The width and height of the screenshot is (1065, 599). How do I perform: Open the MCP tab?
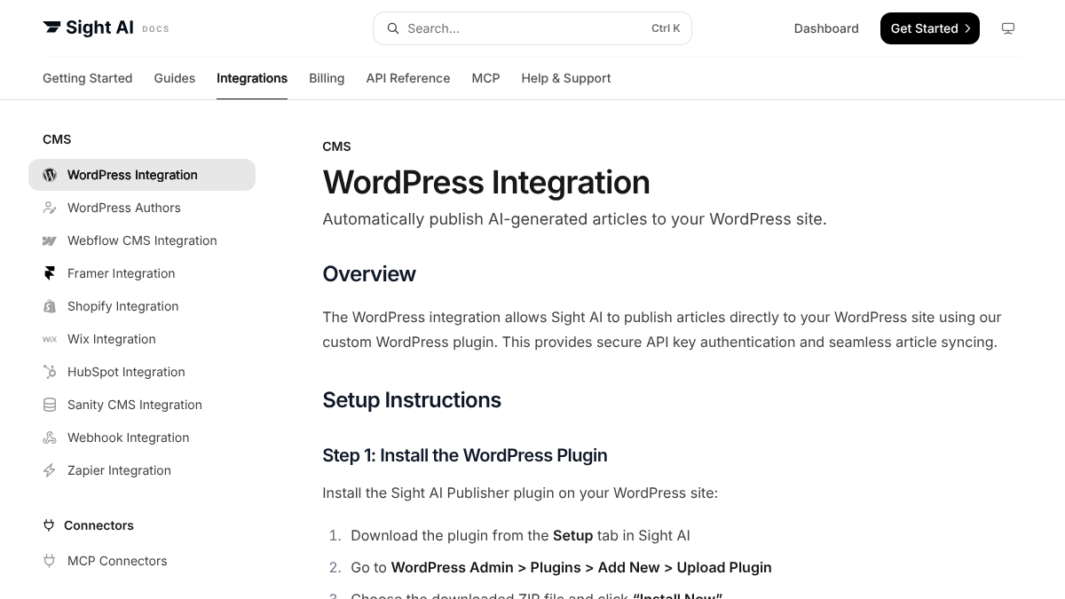[x=485, y=78]
